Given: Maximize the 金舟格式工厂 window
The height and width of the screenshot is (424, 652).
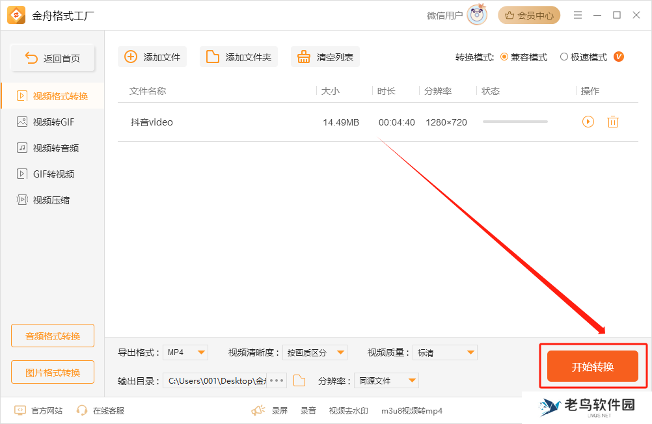Looking at the screenshot, I should (617, 16).
